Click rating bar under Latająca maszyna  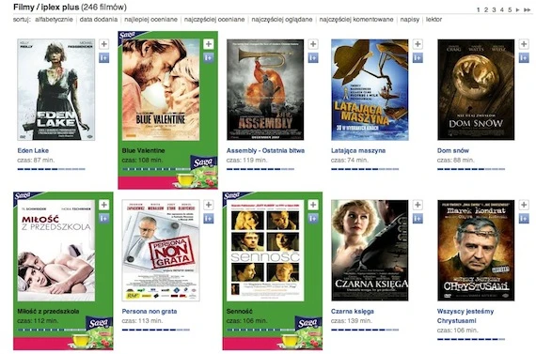pos(365,169)
